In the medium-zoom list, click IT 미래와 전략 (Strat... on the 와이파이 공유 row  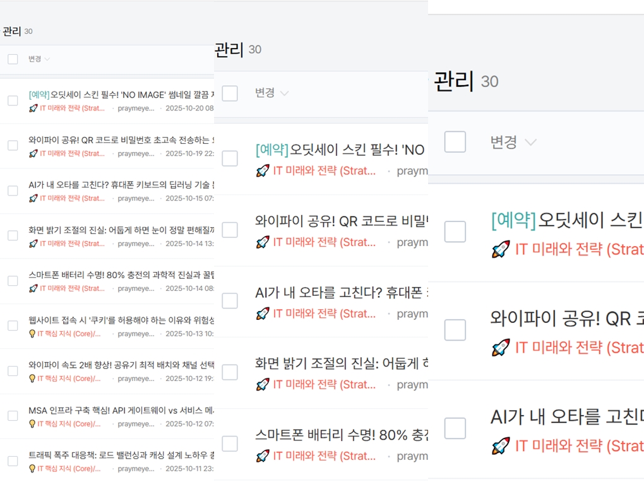[x=325, y=242]
